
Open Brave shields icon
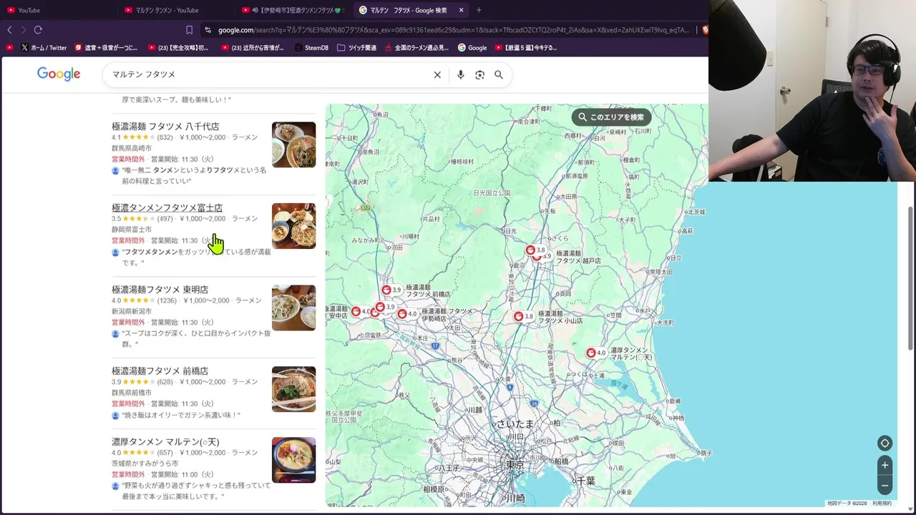point(705,30)
